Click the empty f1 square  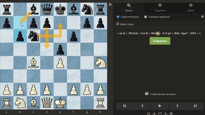(x=73, y=103)
